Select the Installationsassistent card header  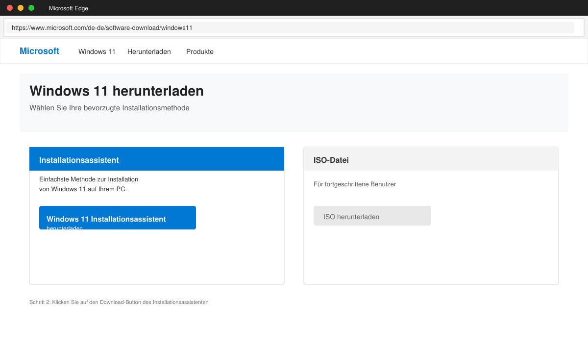(x=157, y=159)
